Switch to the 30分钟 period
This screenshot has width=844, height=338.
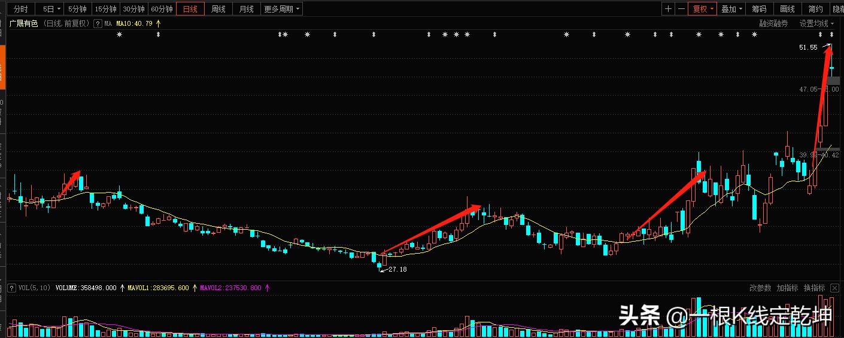click(x=133, y=9)
